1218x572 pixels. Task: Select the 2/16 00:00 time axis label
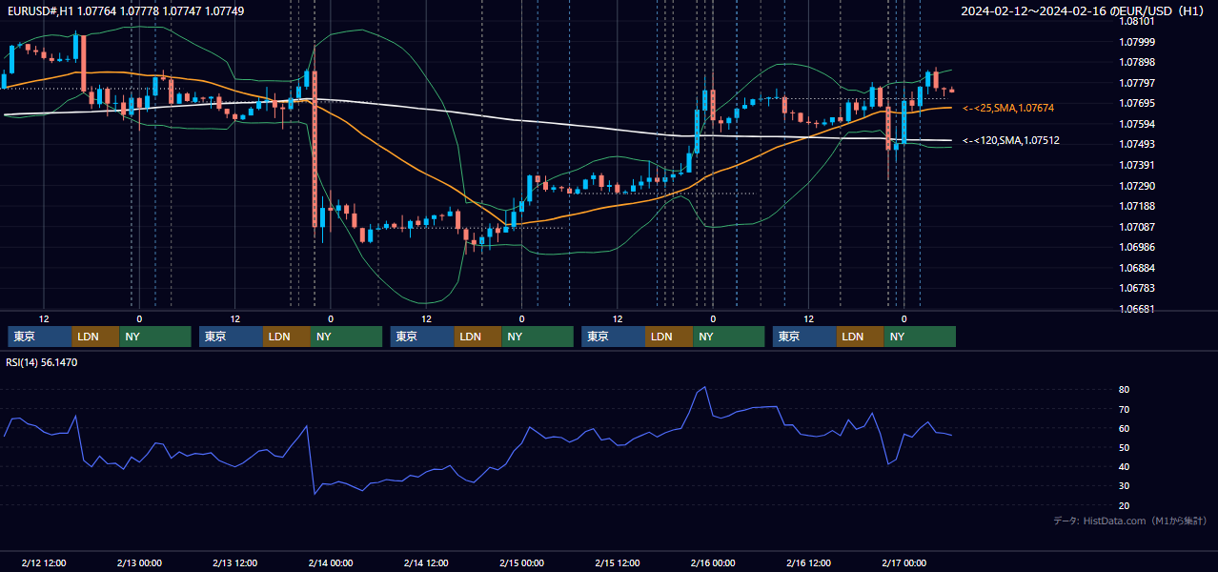(713, 562)
